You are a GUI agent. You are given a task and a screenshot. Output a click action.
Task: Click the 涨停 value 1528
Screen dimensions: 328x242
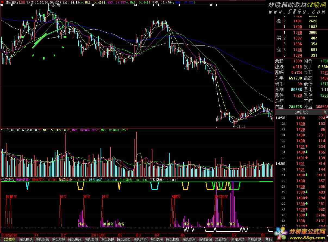click(298, 96)
